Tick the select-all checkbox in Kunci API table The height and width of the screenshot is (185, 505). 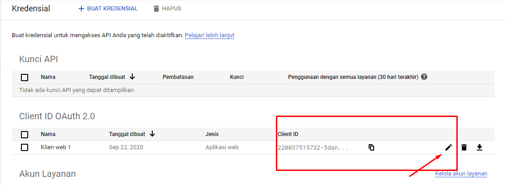25,77
